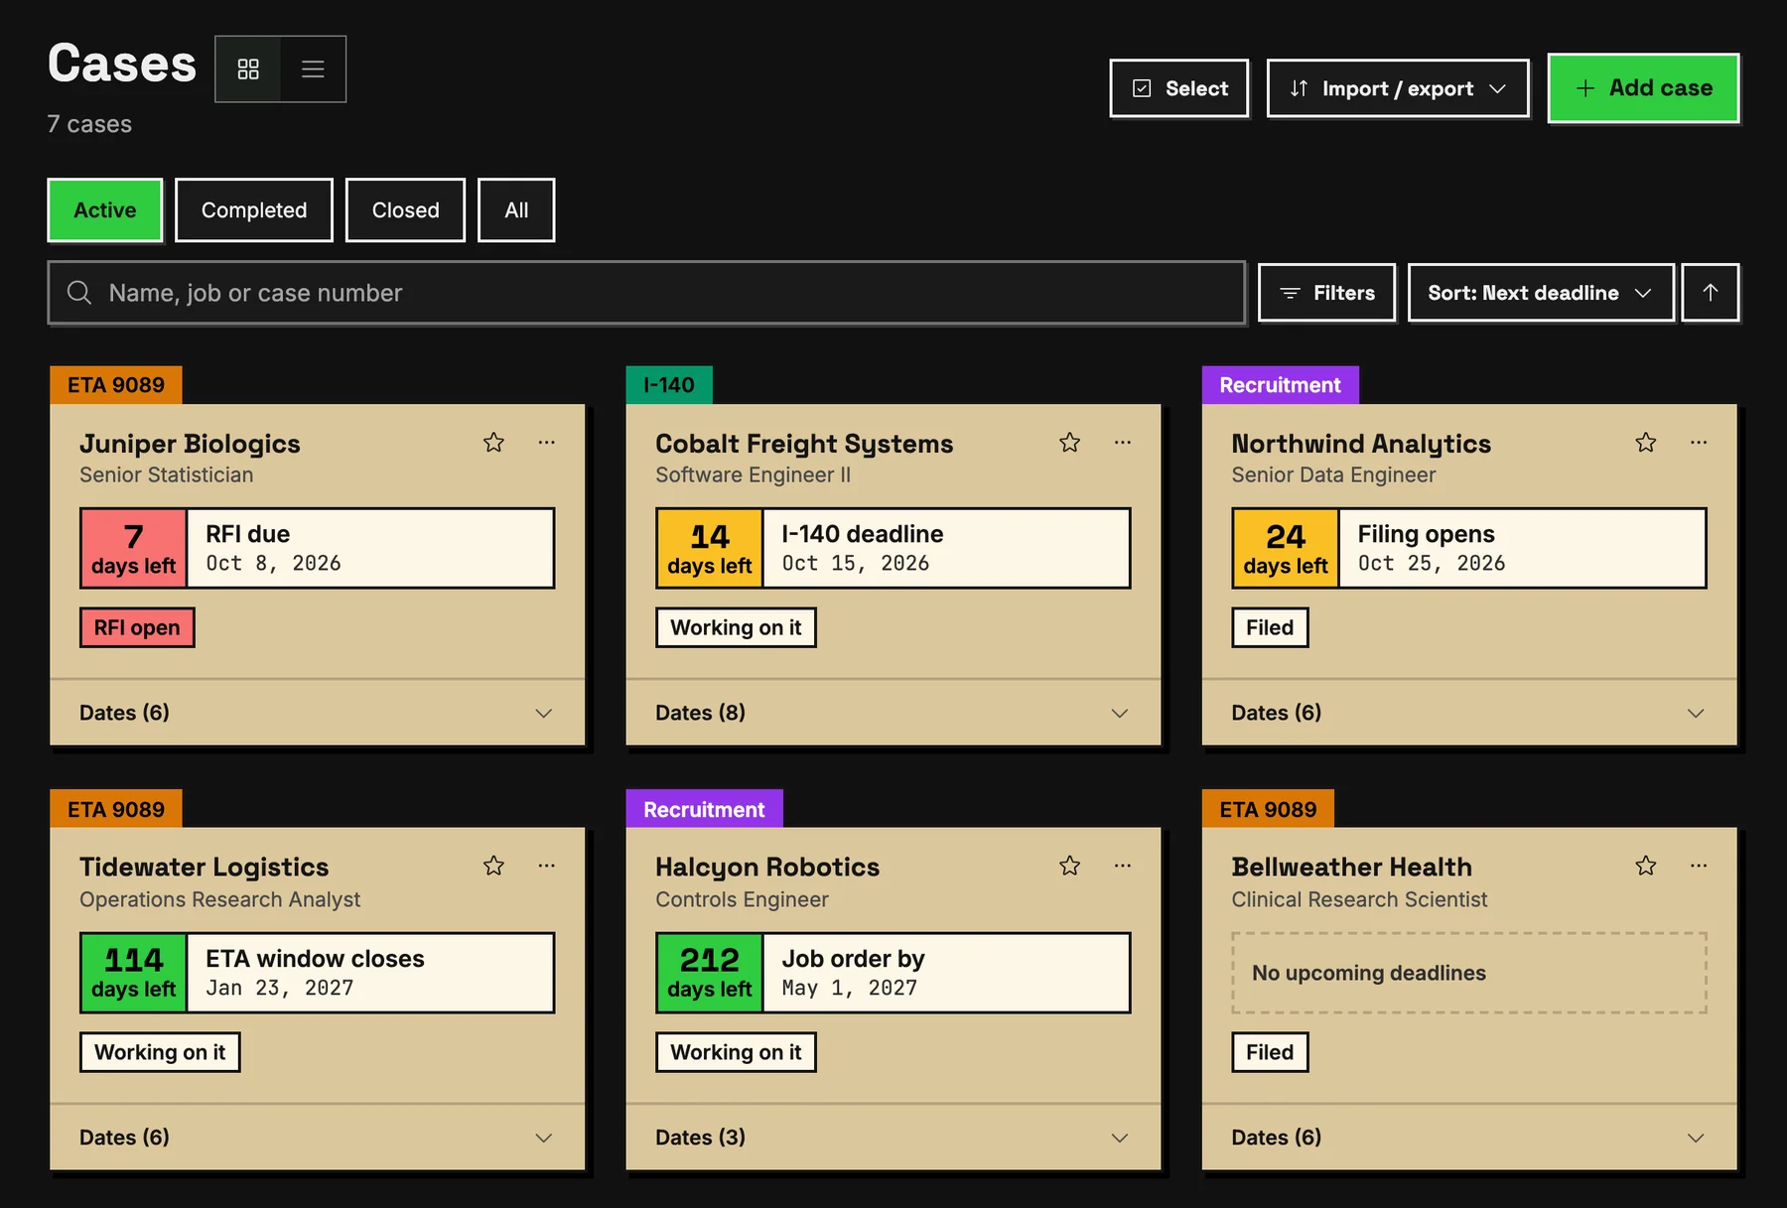
Task: Focus the name, job or case search field
Action: point(646,293)
